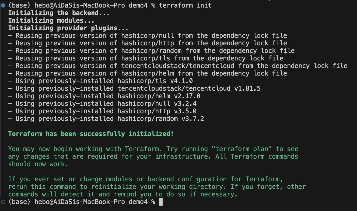
Task: Click the hashicorp/helm v2.17.0 line
Action: (x=104, y=96)
